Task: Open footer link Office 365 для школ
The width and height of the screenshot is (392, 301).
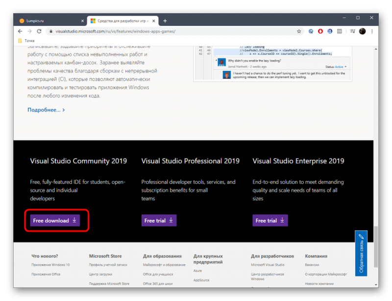Action: tap(158, 284)
